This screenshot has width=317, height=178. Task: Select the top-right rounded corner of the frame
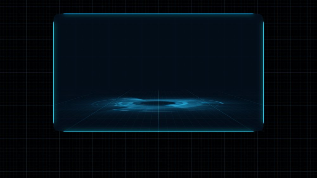click(261, 16)
